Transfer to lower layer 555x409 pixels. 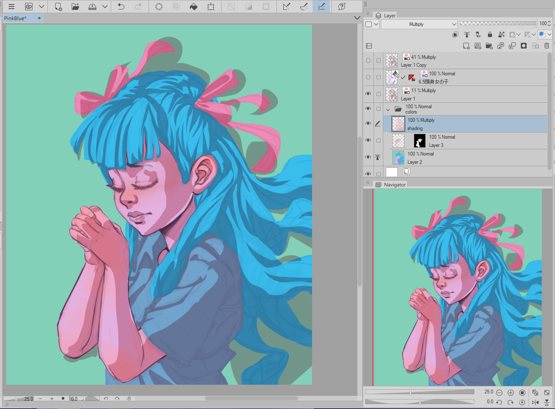pyautogui.click(x=501, y=46)
